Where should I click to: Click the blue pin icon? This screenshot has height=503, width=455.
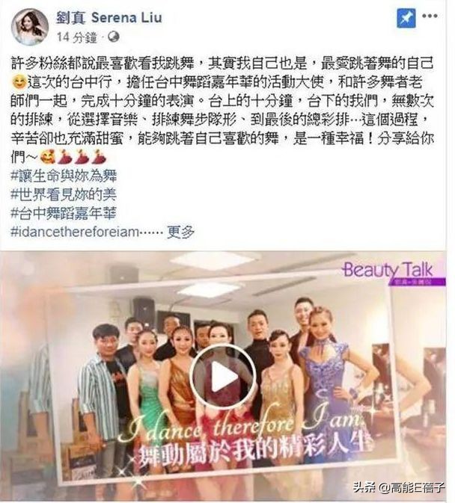(406, 18)
